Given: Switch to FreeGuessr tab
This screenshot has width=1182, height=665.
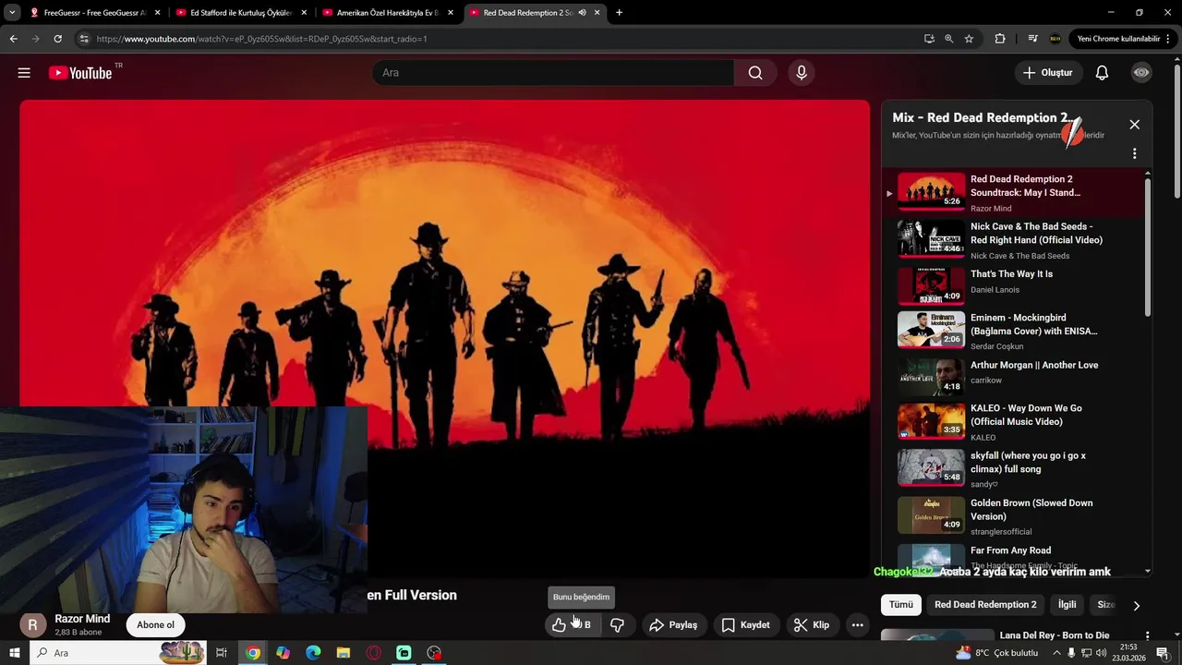Looking at the screenshot, I should pos(95,13).
